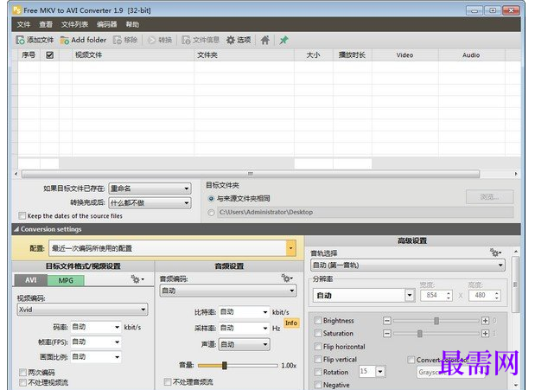Click the 浏览... browse button
This screenshot has width=535, height=390.
tap(489, 197)
